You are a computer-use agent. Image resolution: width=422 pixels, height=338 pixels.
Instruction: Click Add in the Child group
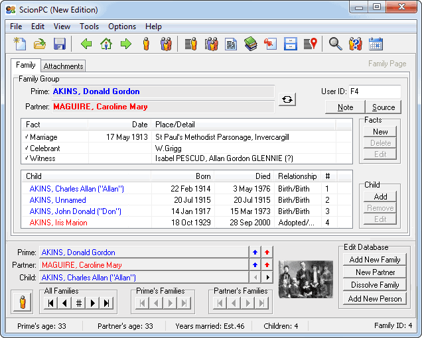(x=380, y=197)
